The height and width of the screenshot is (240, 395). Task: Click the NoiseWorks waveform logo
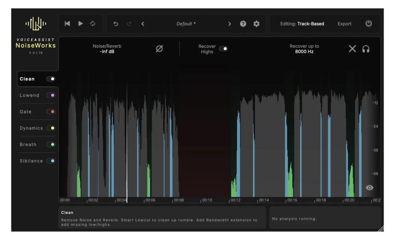[x=36, y=24]
